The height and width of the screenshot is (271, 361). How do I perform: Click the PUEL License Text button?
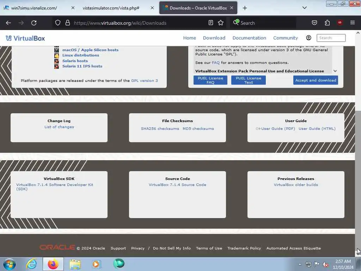click(x=249, y=80)
